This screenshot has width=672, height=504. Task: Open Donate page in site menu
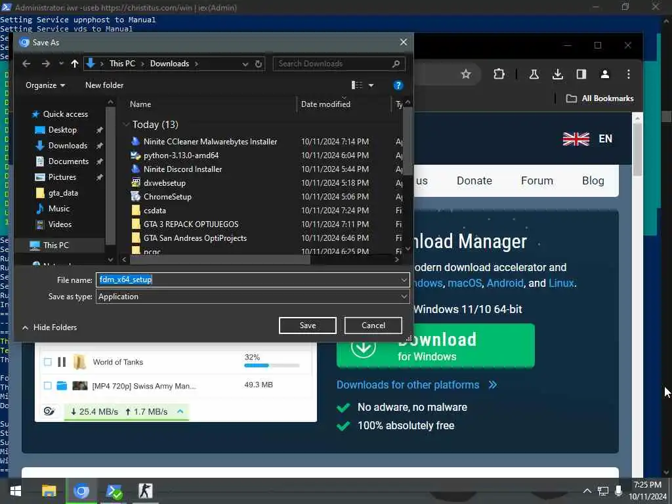click(474, 181)
